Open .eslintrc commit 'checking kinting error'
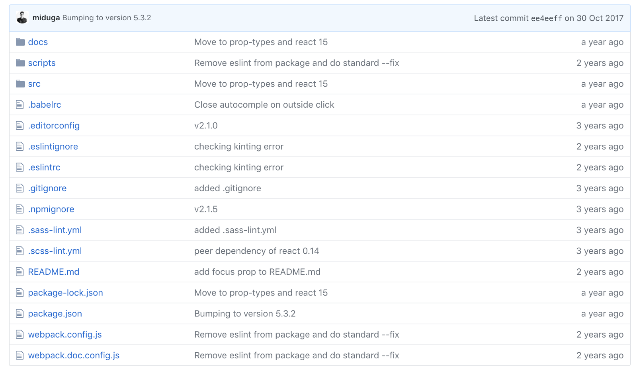The width and height of the screenshot is (637, 371). pos(239,167)
